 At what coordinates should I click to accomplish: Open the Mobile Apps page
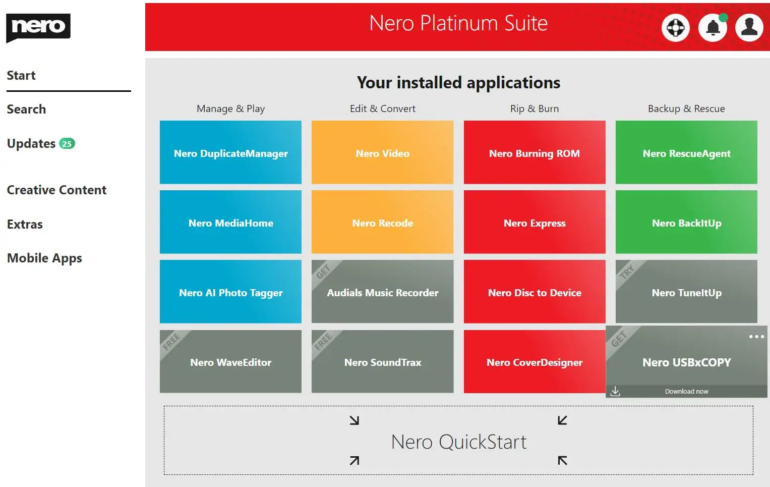click(44, 258)
